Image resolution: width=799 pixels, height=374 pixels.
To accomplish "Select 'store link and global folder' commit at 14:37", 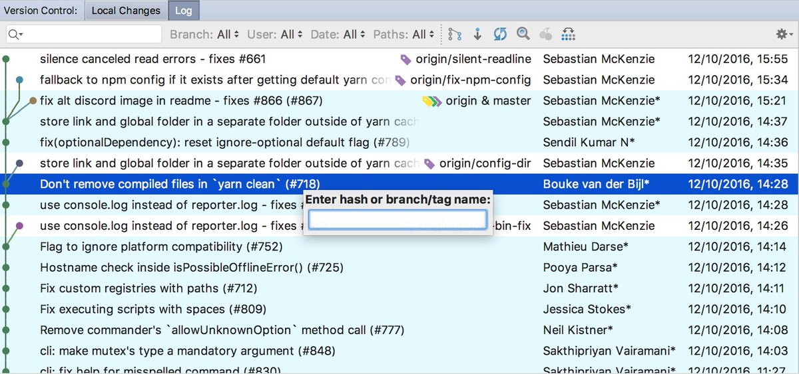I will [400, 122].
